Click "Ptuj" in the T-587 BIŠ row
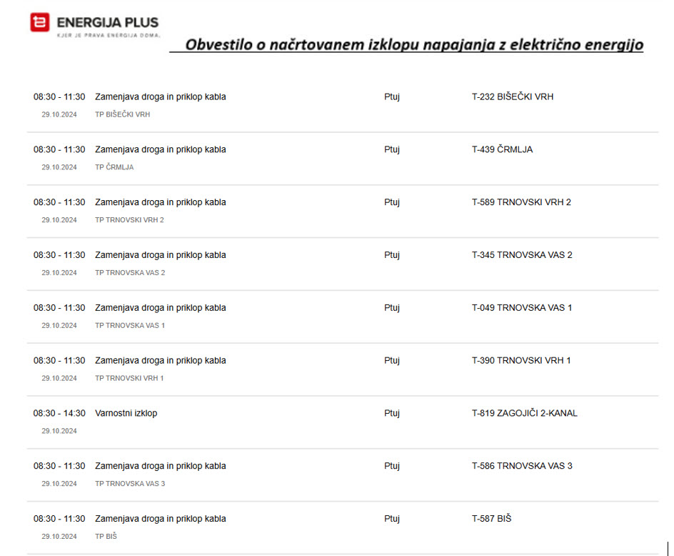This screenshot has width=674, height=556. [392, 519]
